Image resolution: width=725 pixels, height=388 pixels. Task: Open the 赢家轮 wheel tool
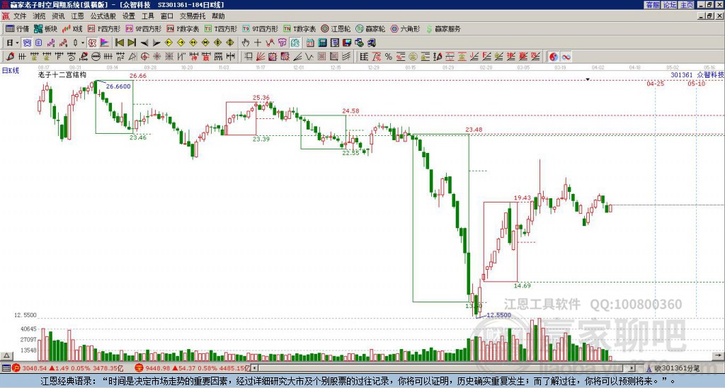(370, 28)
